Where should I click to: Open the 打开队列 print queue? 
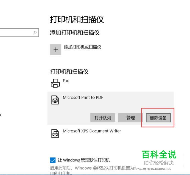point(103,118)
